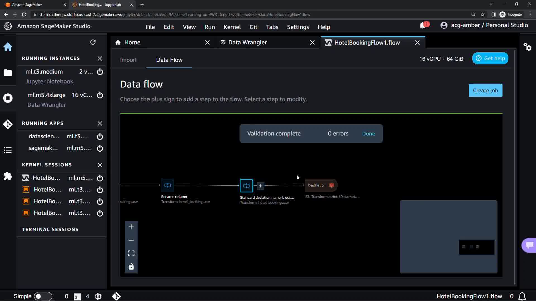Shut down all Running Apps section
This screenshot has height=301, width=536.
[100, 123]
